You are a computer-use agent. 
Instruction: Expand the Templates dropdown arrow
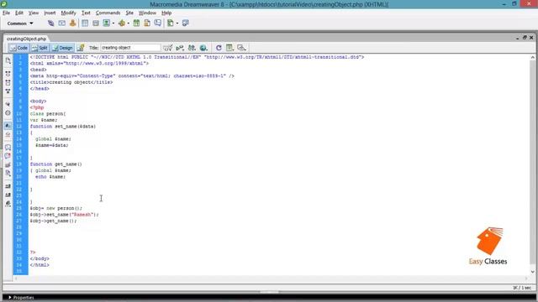[x=177, y=23]
